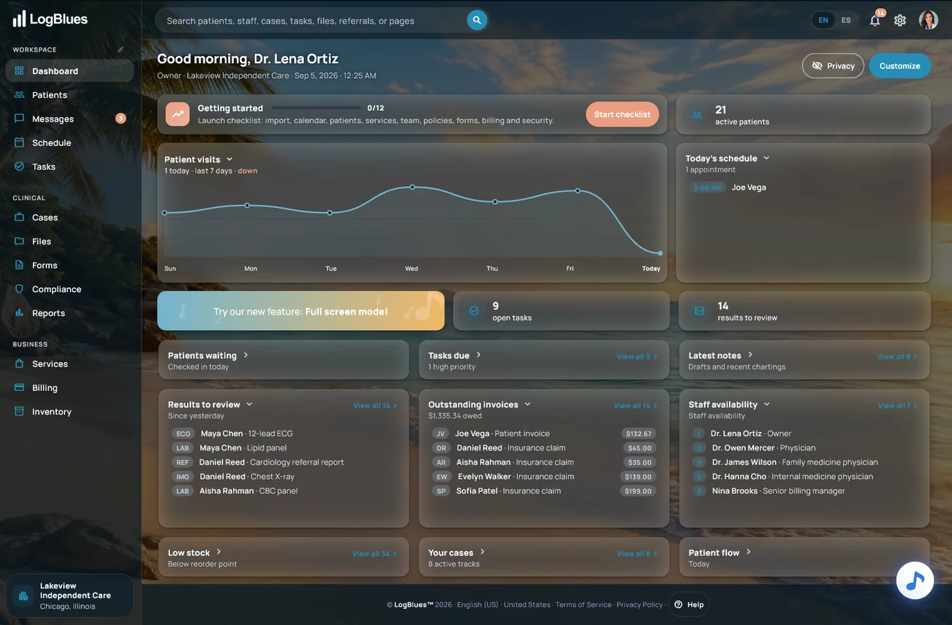952x625 pixels.
Task: Click the Wed data point on chart
Action: (x=412, y=187)
